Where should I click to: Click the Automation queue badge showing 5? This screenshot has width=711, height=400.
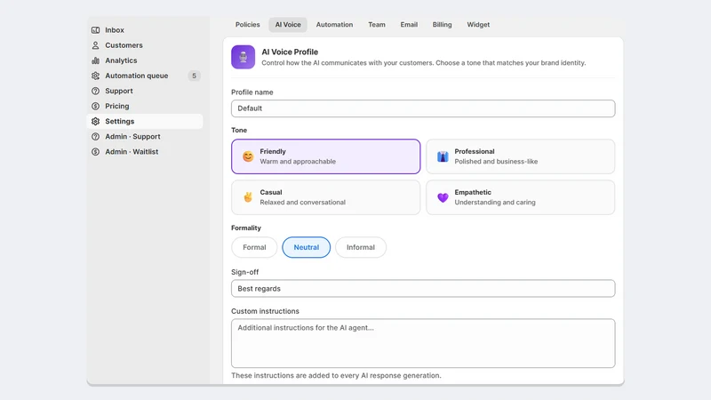click(194, 76)
